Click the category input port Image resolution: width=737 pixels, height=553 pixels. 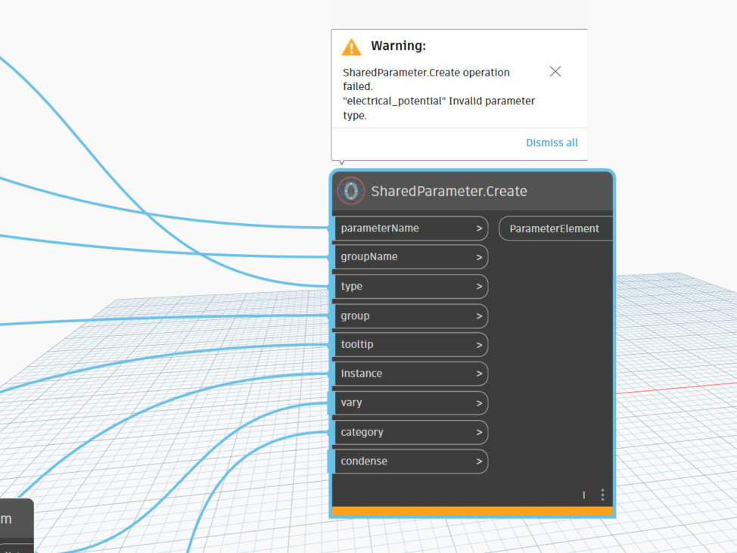tap(410, 432)
